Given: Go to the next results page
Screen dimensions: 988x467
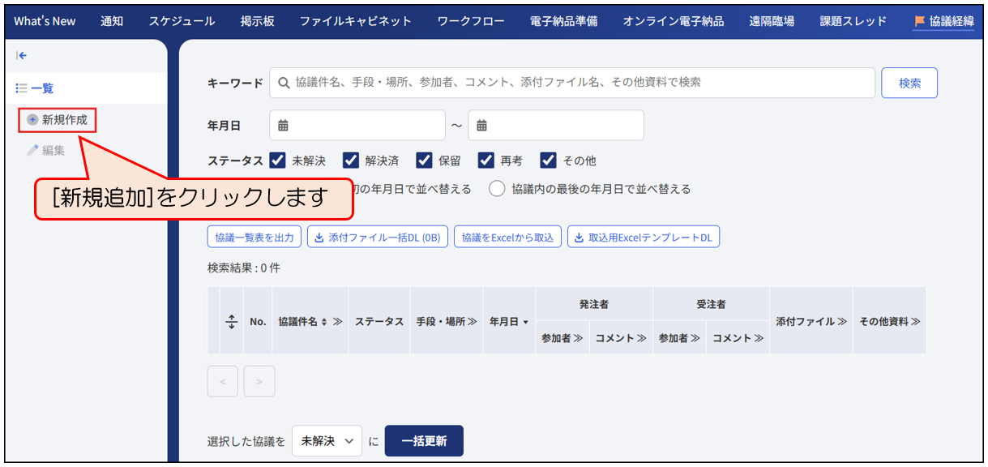Looking at the screenshot, I should coord(259,381).
